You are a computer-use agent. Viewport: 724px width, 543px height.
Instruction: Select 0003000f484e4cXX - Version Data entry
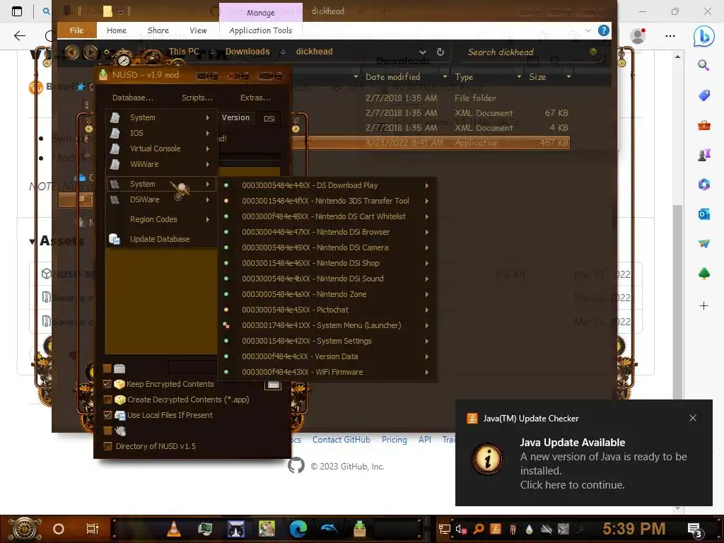327,356
